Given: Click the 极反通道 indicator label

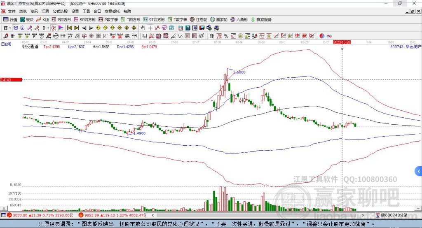Looking at the screenshot, I should [x=30, y=47].
